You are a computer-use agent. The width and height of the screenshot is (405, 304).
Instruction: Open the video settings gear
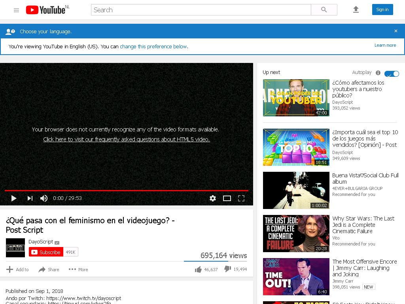tap(212, 198)
